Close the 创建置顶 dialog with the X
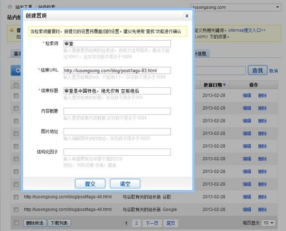 pyautogui.click(x=187, y=16)
